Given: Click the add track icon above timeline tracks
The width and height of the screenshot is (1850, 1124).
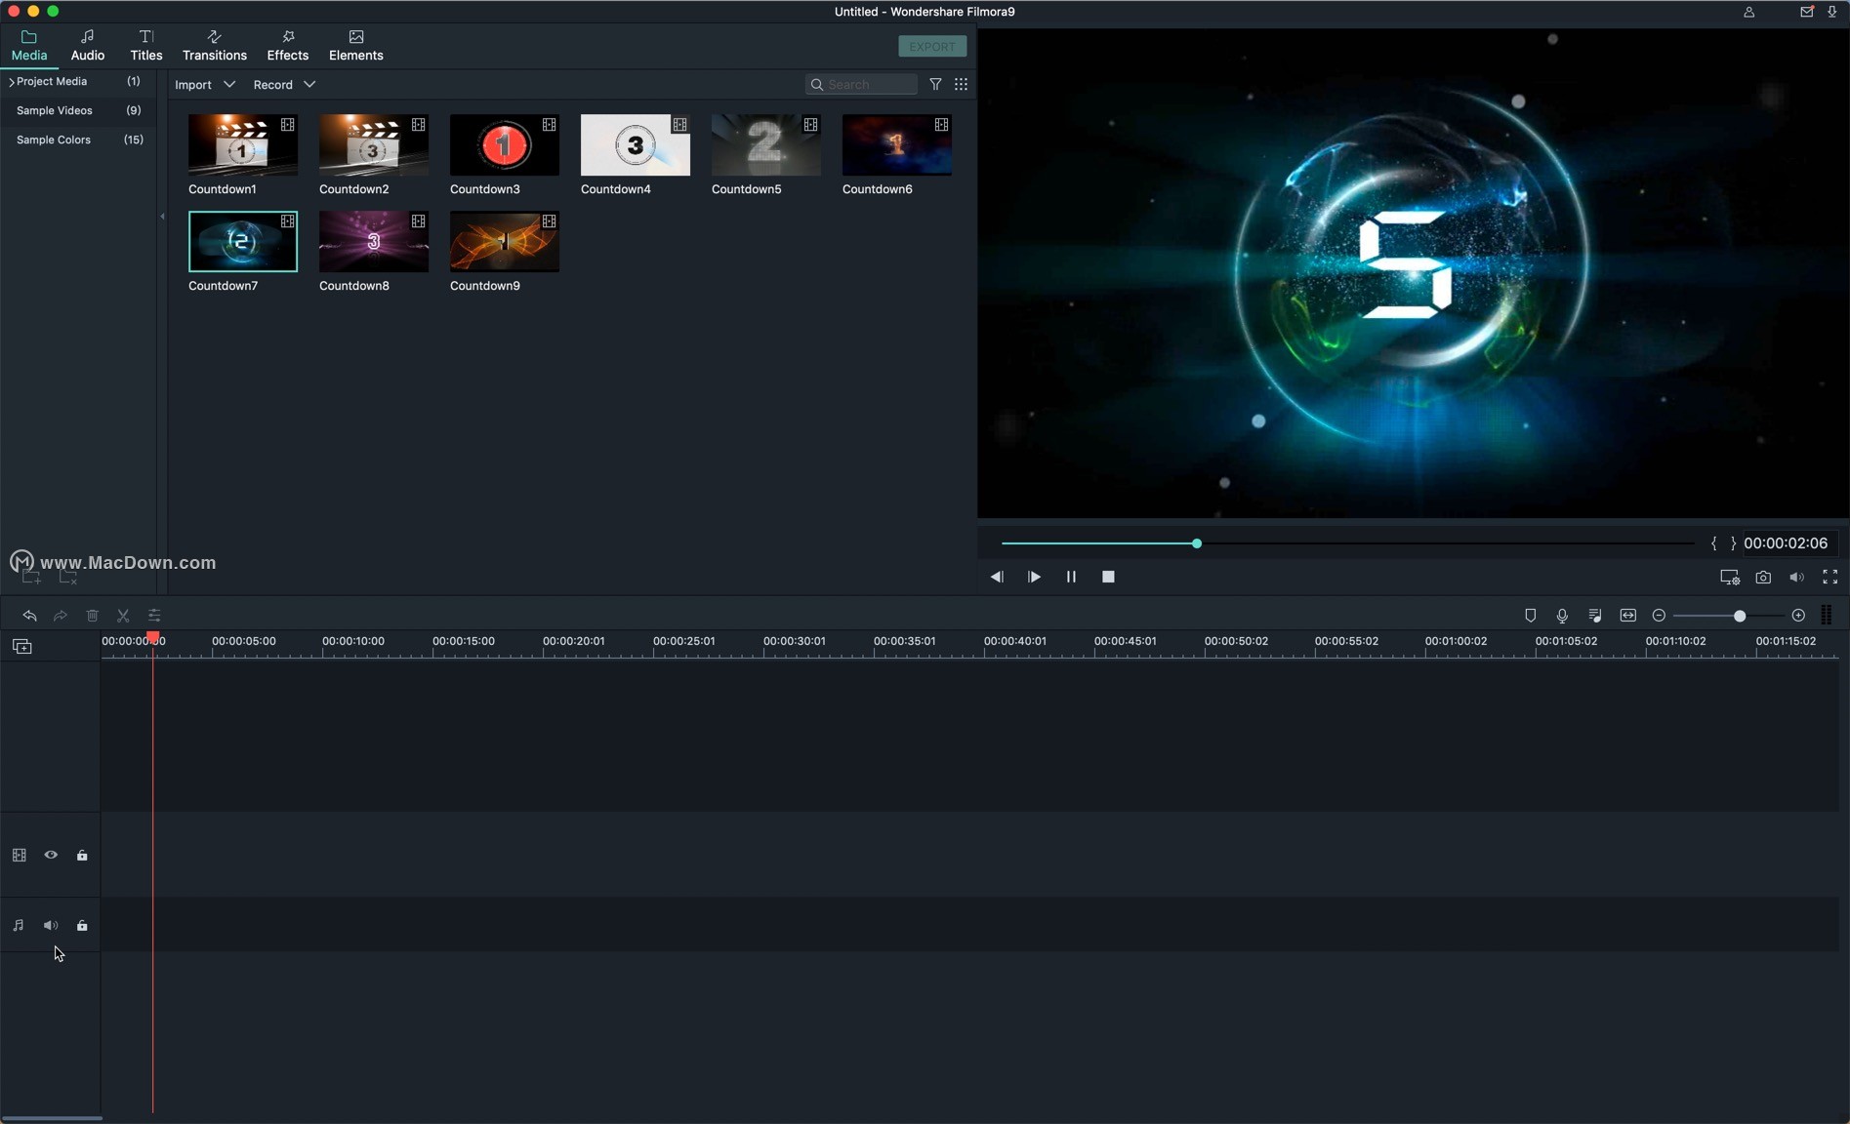Looking at the screenshot, I should pos(21,647).
